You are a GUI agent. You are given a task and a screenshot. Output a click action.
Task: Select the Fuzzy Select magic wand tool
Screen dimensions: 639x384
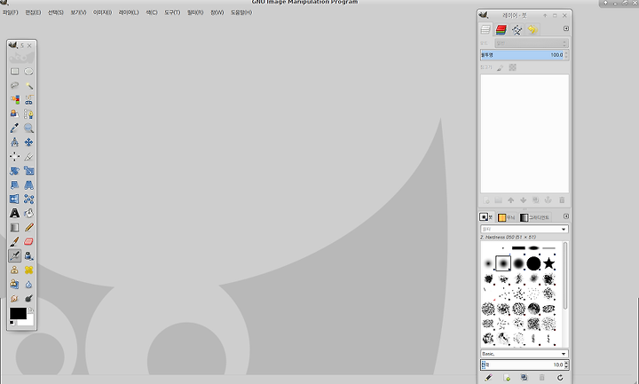(28, 85)
